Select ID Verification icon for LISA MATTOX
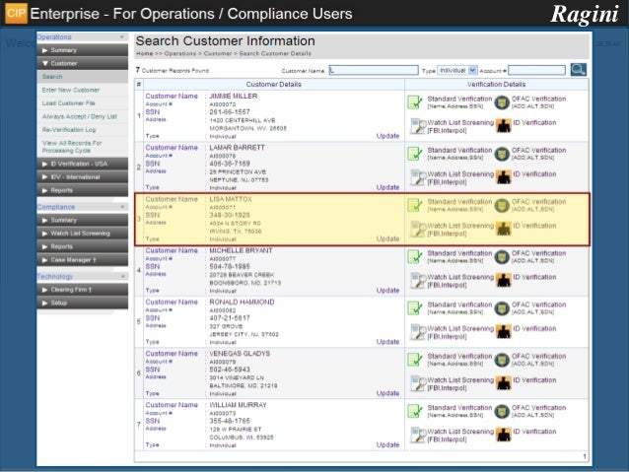This screenshot has width=629, height=472. point(503,229)
